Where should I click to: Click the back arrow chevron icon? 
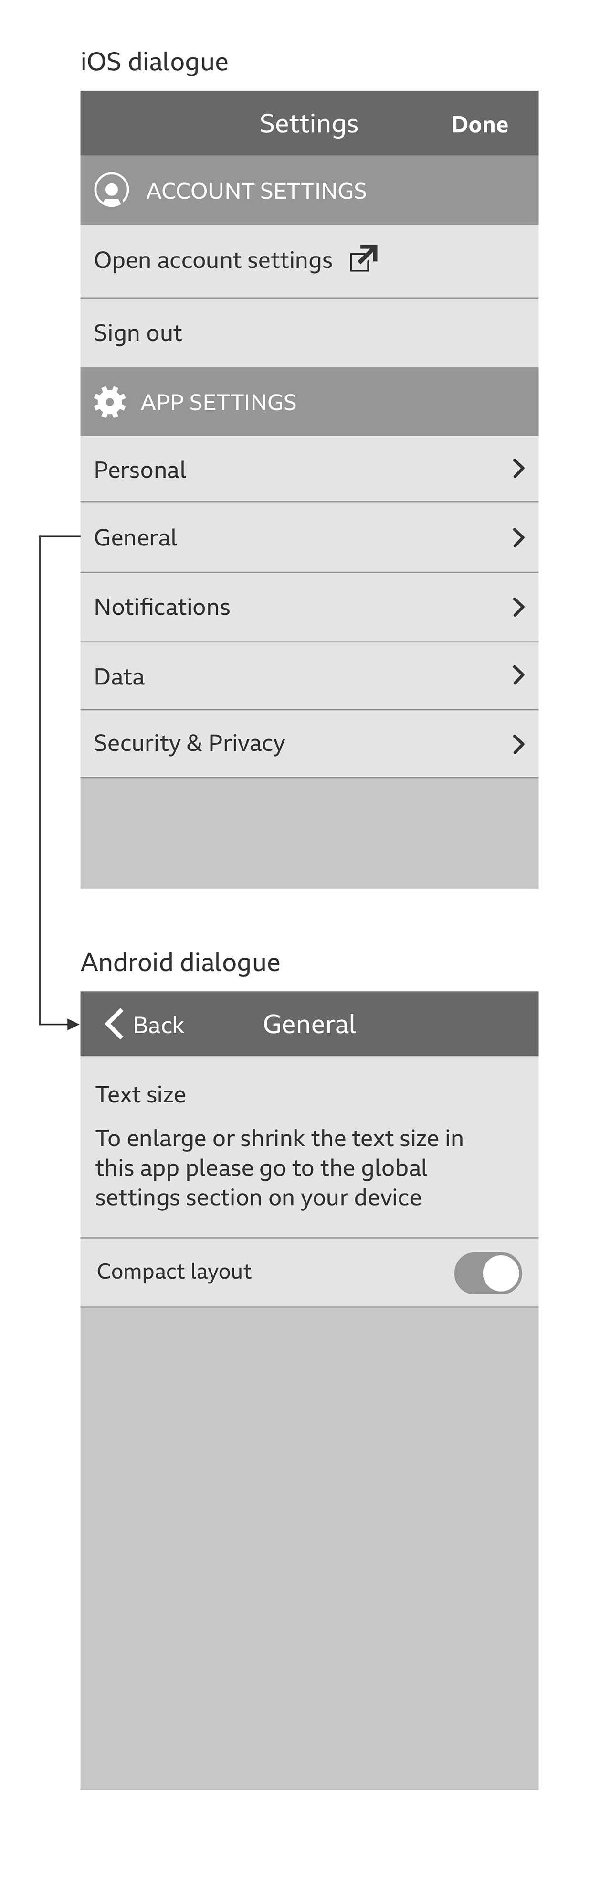click(x=115, y=1024)
